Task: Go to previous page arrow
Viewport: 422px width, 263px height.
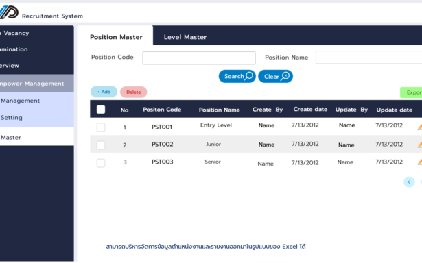Action: [409, 182]
